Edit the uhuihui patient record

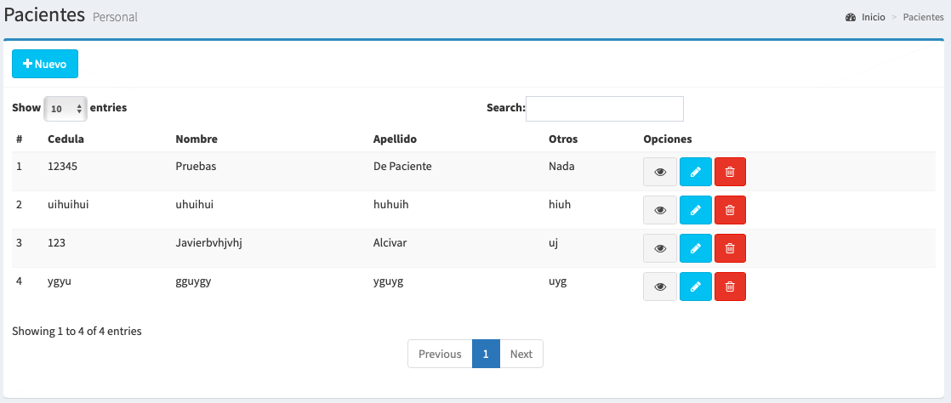695,210
